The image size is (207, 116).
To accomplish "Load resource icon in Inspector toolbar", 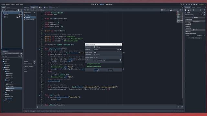I will (x=188, y=10).
